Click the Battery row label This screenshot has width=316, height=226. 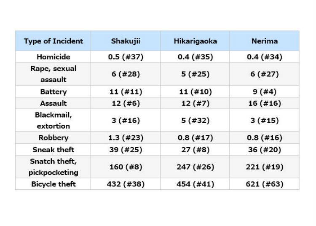coord(54,92)
